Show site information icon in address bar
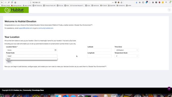172x97 pixels. click(31, 2)
